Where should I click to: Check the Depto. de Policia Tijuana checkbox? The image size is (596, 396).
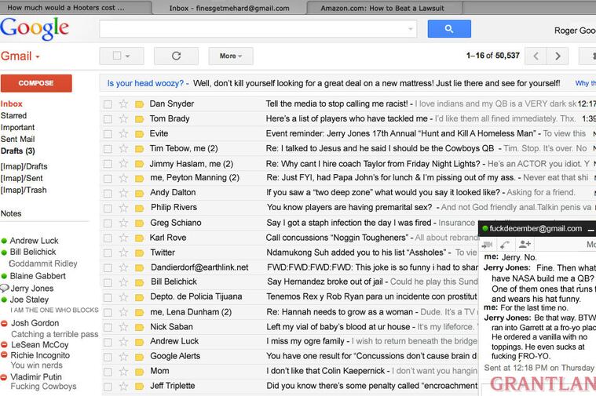click(108, 297)
